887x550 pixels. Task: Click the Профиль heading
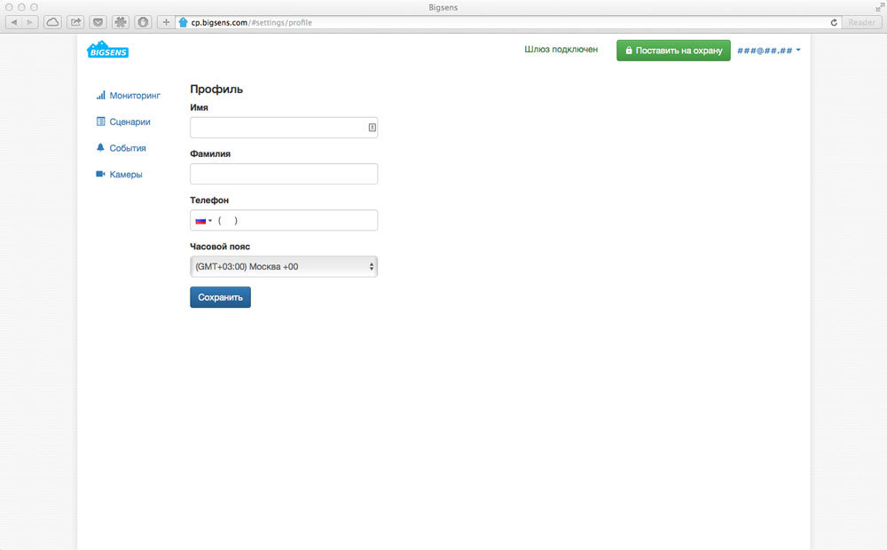[x=216, y=89]
